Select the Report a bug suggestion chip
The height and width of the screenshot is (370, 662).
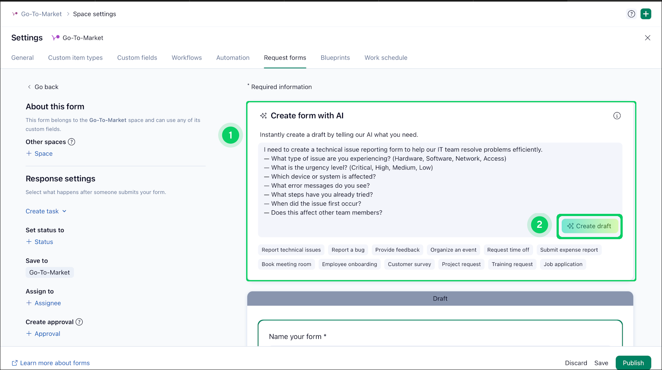click(348, 250)
